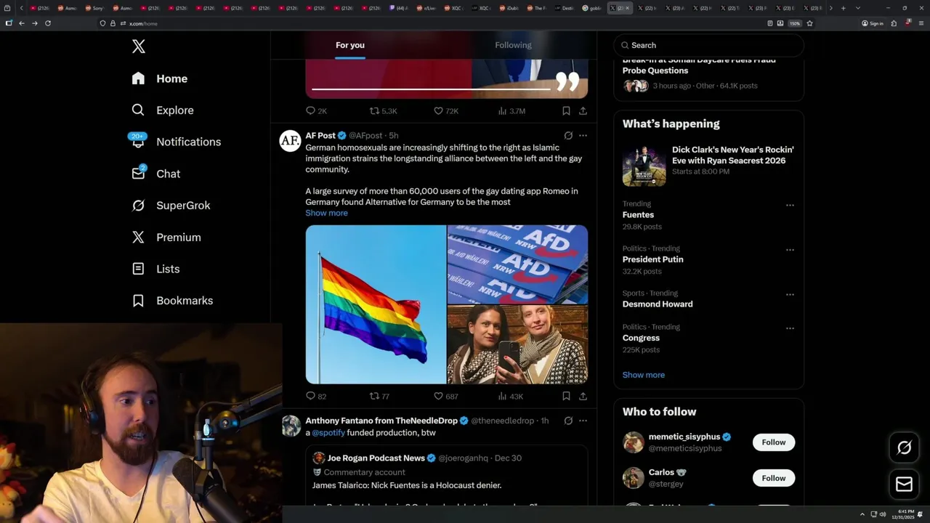
Task: Open more options for the Congress trend
Action: pos(790,328)
